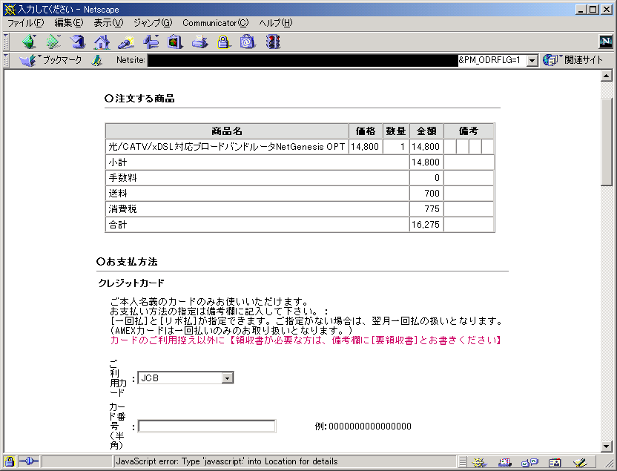Open the ヘルプ(H) menu
617x471 pixels.
click(275, 23)
